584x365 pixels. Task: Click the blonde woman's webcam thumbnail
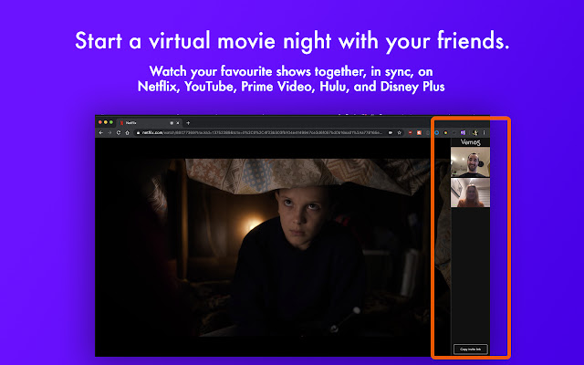(471, 193)
